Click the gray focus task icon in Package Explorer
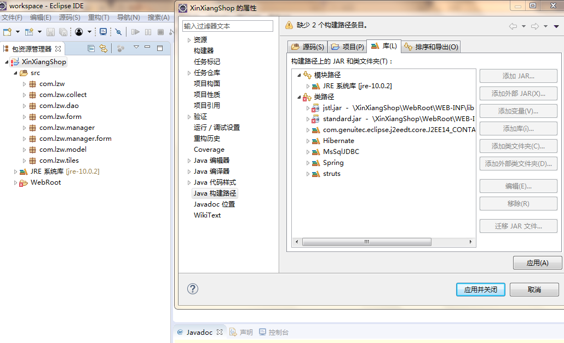 click(120, 48)
